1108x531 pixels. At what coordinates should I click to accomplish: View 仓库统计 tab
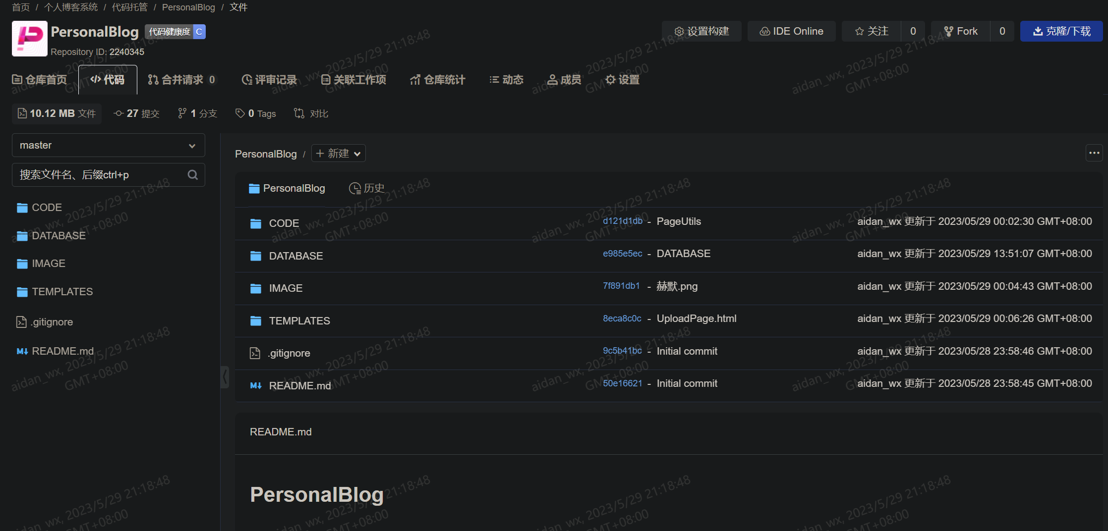(438, 80)
